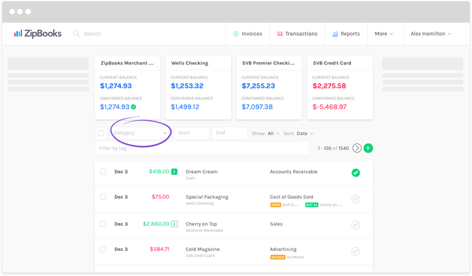
Task: Click the Advertising category
Action: [283, 249]
